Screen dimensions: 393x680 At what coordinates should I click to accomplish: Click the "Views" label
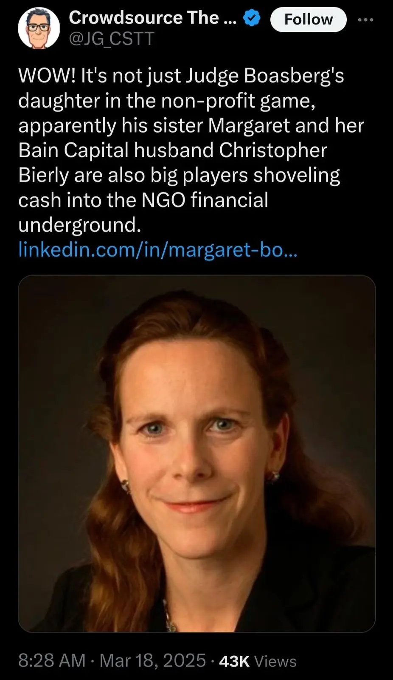coord(275,661)
